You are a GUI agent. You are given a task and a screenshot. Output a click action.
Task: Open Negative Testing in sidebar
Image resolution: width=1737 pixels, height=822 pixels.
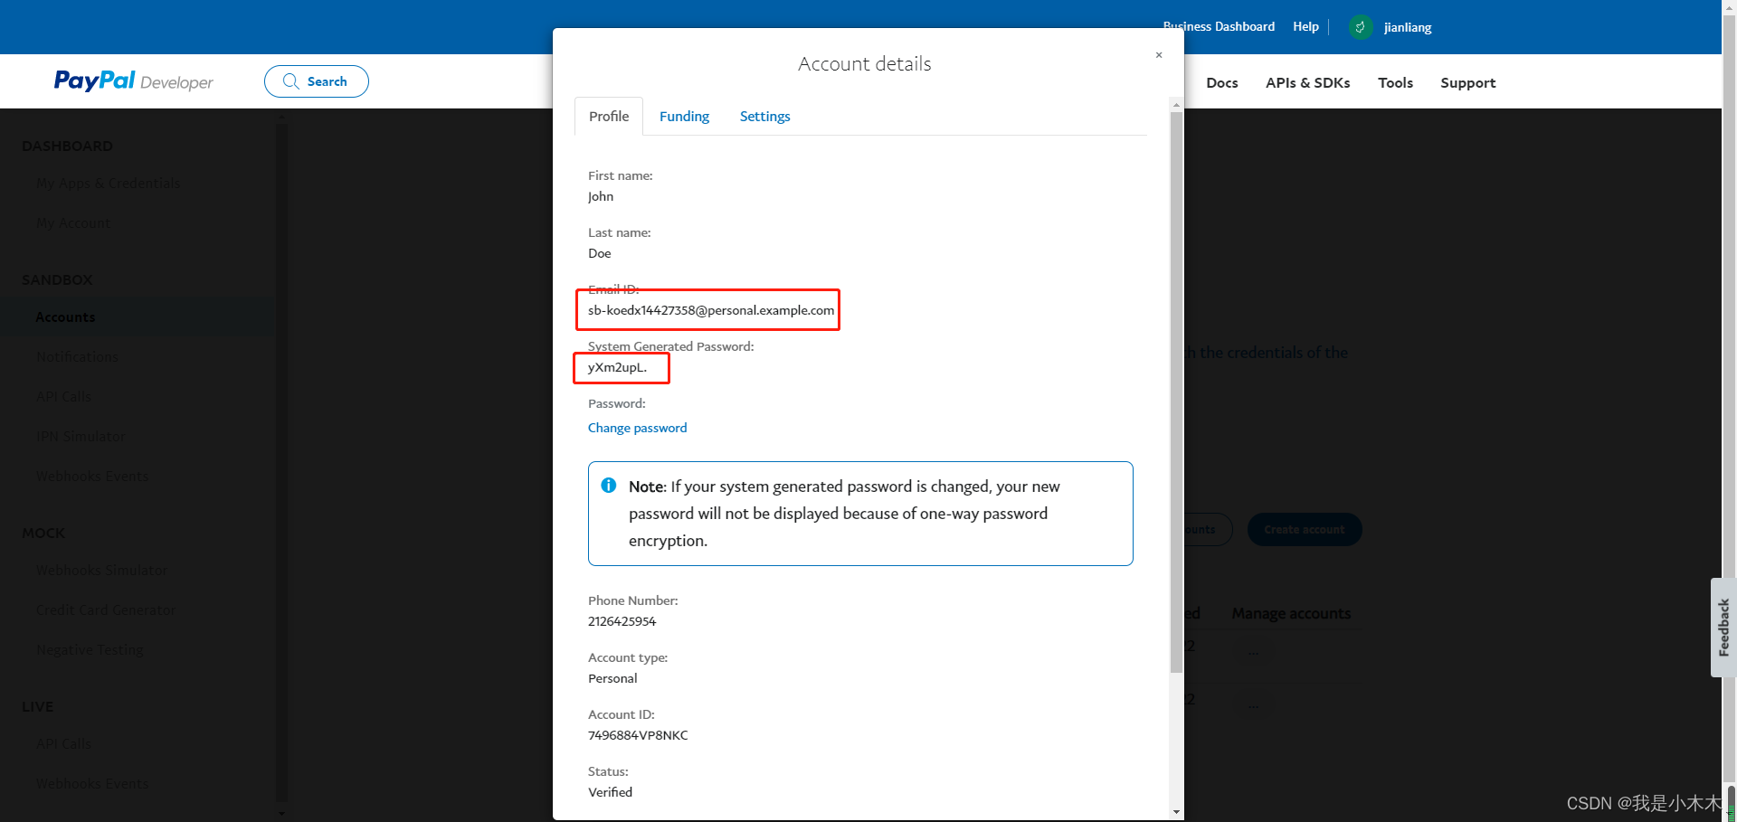(90, 650)
